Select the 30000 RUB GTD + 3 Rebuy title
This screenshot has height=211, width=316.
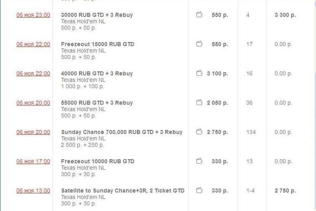pyautogui.click(x=97, y=15)
